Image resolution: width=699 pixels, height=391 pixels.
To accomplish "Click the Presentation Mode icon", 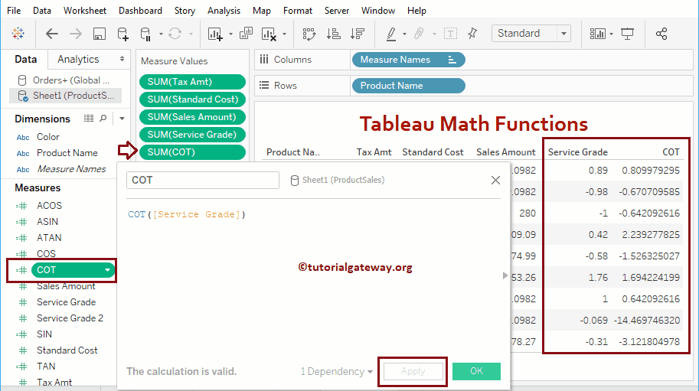I will [627, 34].
